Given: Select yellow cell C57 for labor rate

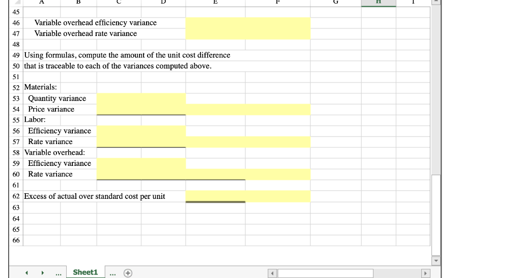Looking at the screenshot, I should tap(119, 142).
